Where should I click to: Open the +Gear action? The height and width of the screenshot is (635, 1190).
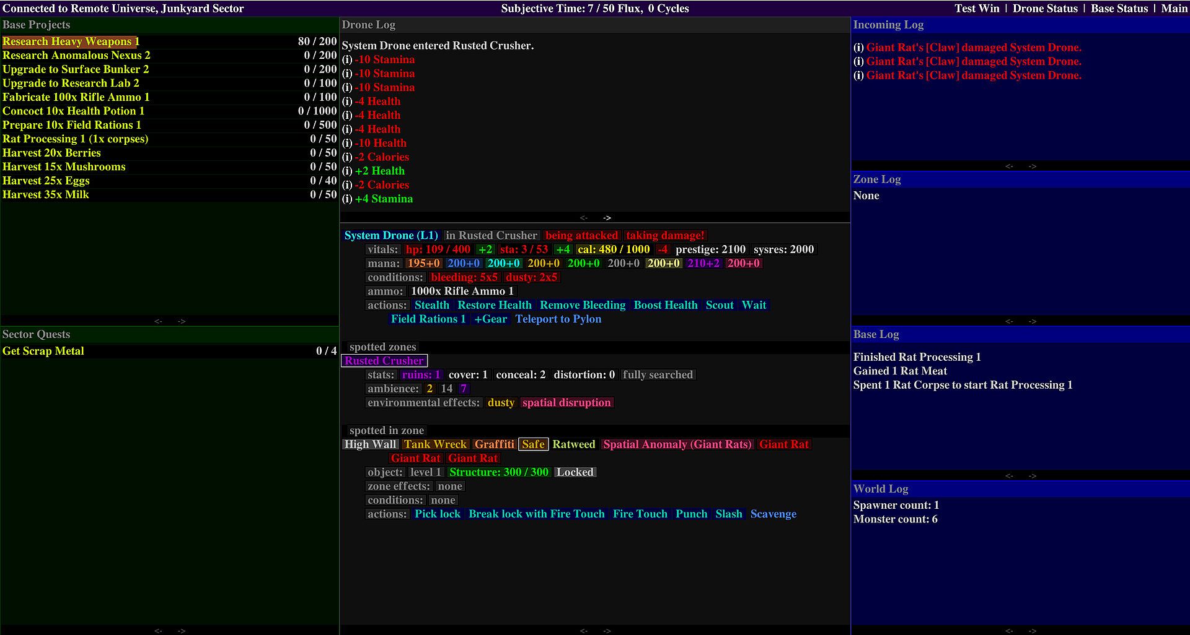click(490, 319)
